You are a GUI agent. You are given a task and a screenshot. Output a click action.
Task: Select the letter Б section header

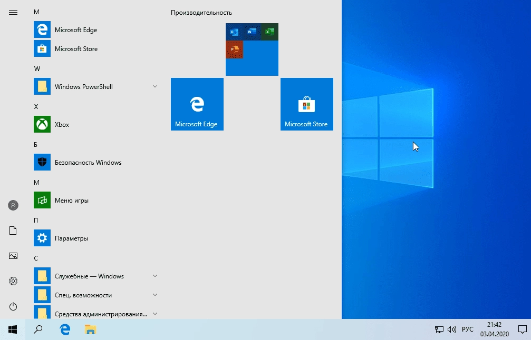tap(35, 144)
